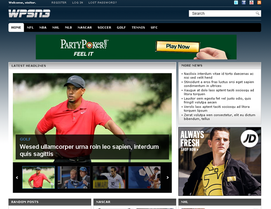
Task: Click Shop Now in JD ad
Action: [x=190, y=150]
